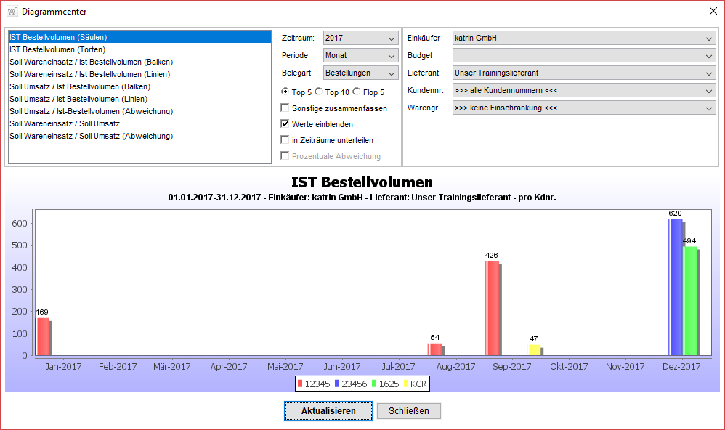Expand the Periode Monat dropdown

coord(361,56)
